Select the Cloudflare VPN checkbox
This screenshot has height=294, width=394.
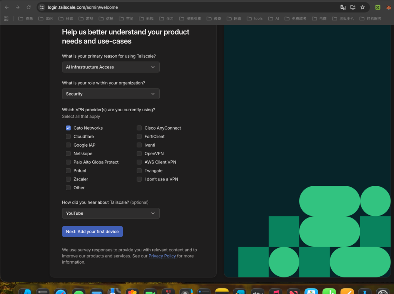click(68, 137)
